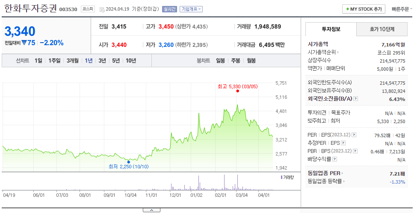Viewport: 414px width, 213px height.
Task: Click the 거래량 legend in volume chart
Action: tap(287, 177)
